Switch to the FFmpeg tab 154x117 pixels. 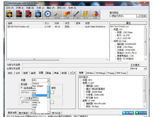111,73
